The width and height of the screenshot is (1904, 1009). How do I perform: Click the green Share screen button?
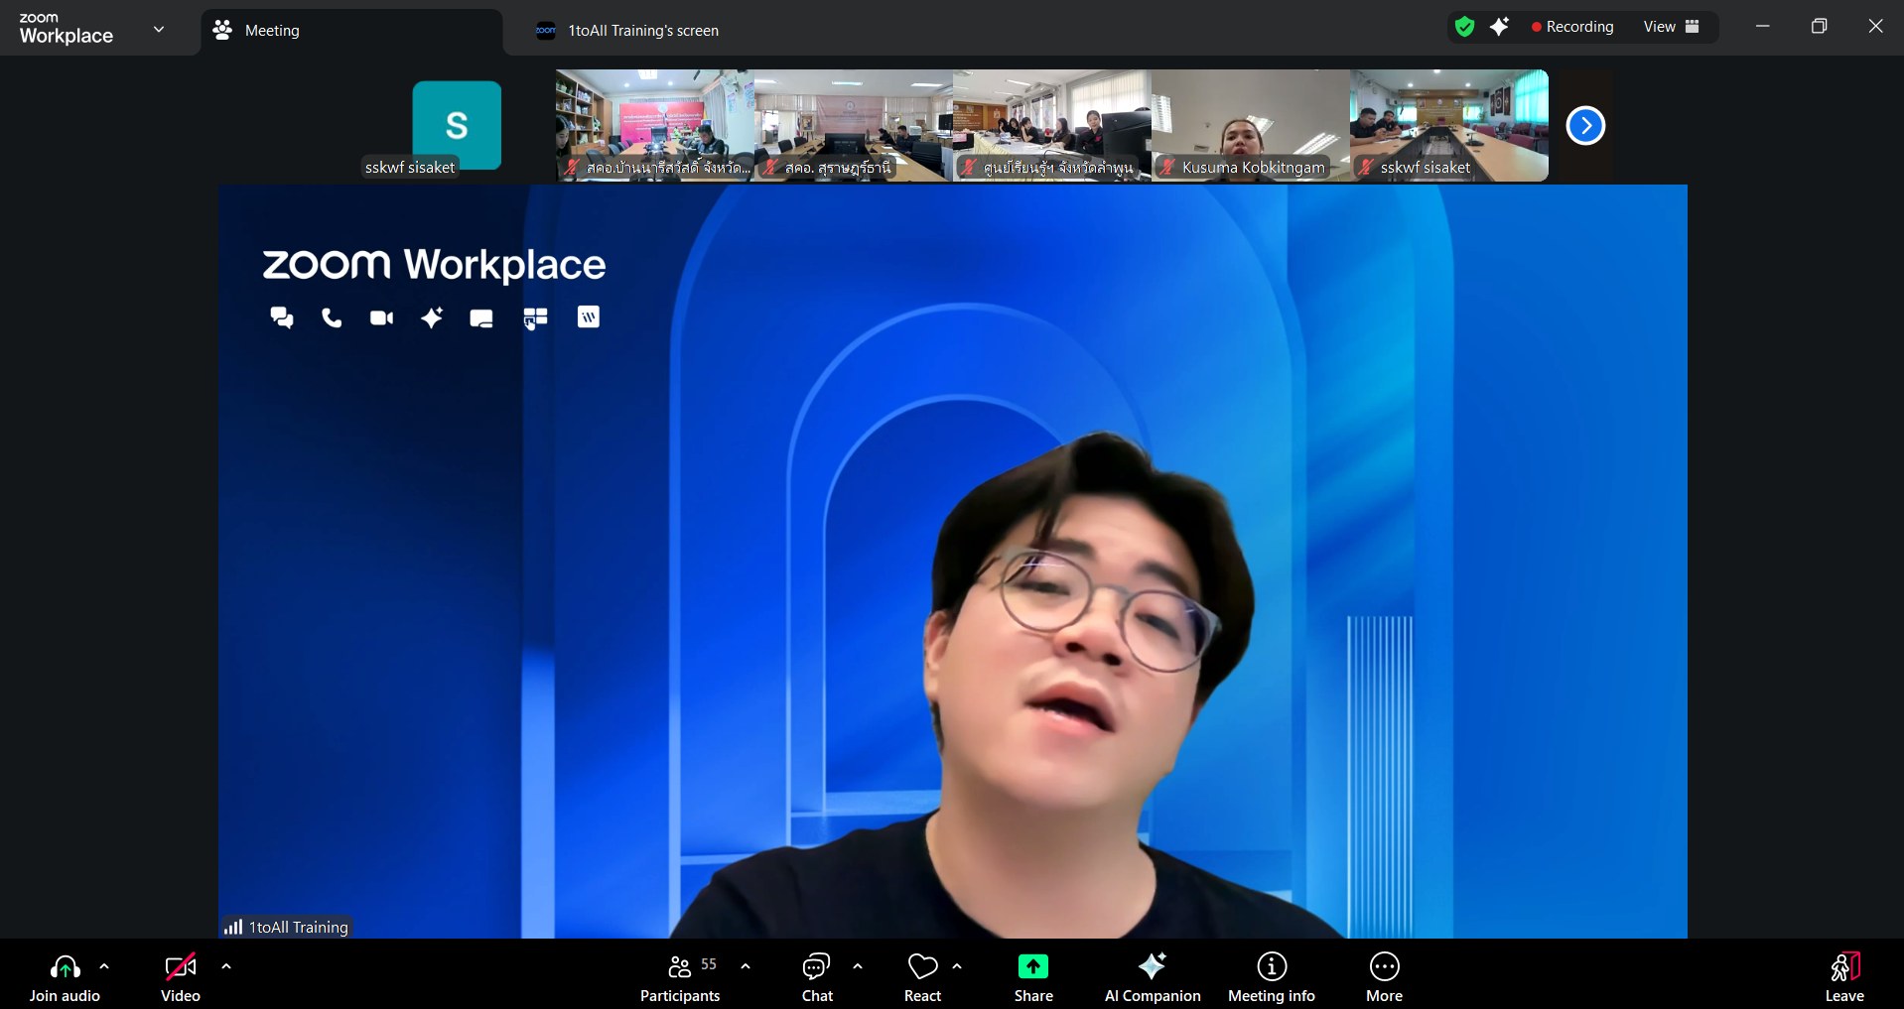(x=1032, y=977)
